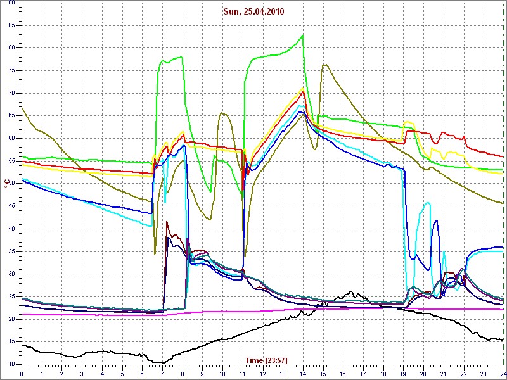Select the 25 label on the temperature axis
This screenshot has width=507, height=380.
point(11,296)
